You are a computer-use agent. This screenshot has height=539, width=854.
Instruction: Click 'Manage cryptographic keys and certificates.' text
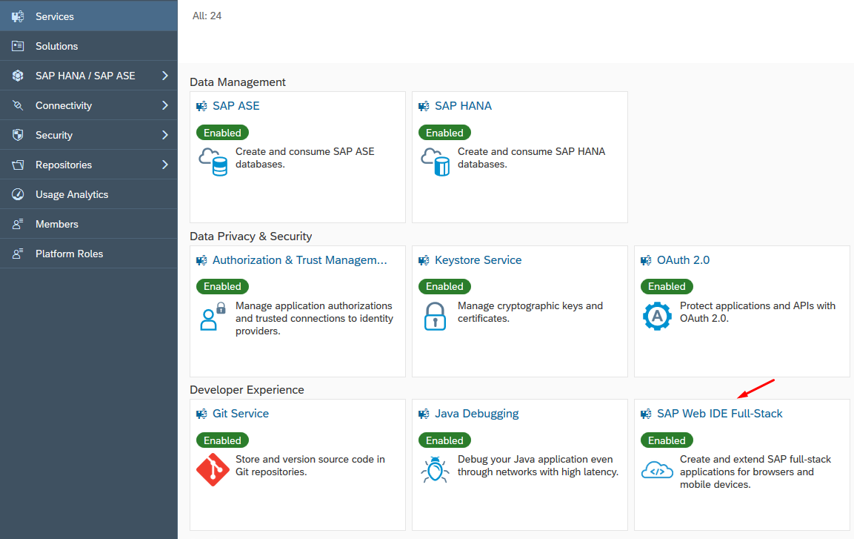coord(530,311)
